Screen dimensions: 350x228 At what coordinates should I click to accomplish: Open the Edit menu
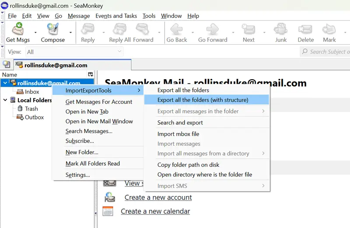pos(27,16)
